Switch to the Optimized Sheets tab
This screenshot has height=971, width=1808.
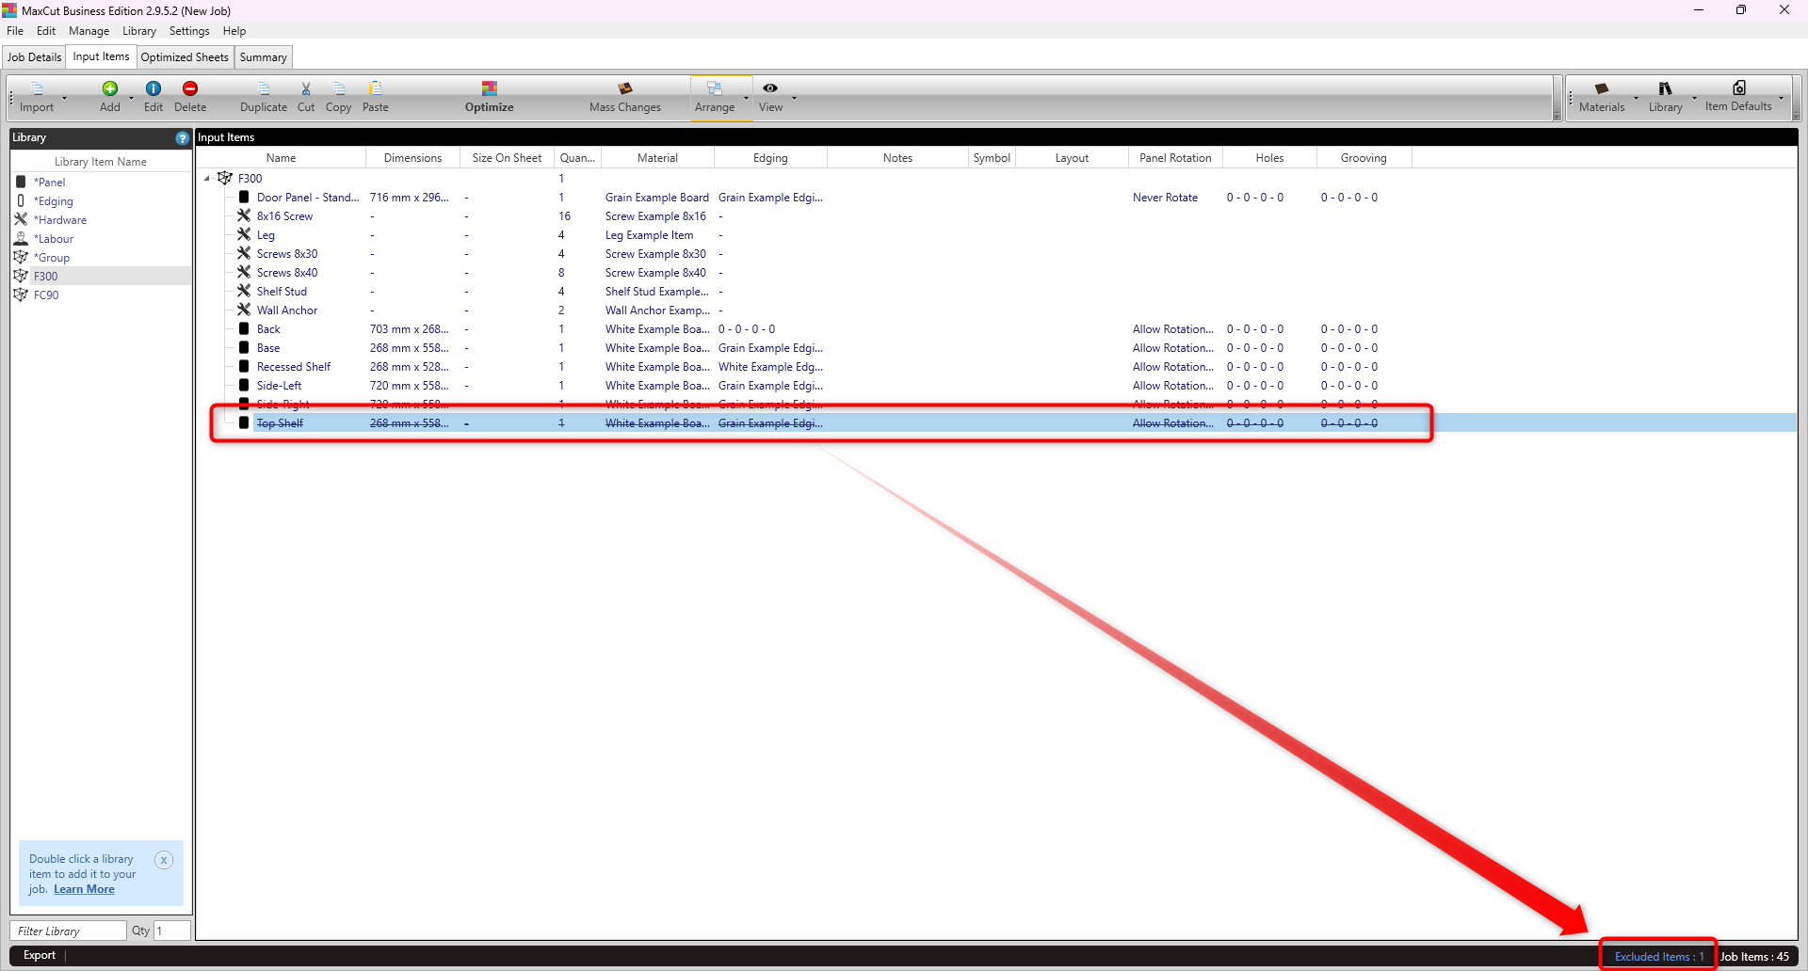(x=185, y=57)
